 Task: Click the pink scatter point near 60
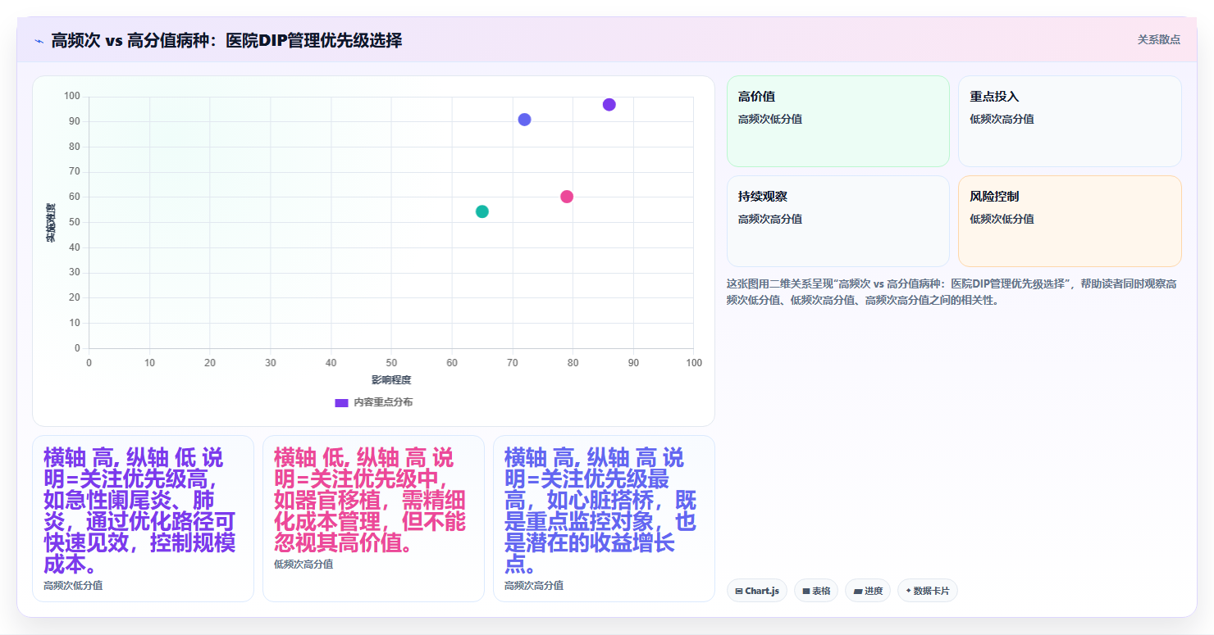(567, 197)
